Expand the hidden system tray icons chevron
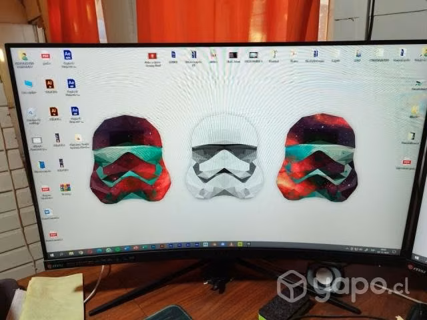The image size is (427, 320). tap(348, 249)
